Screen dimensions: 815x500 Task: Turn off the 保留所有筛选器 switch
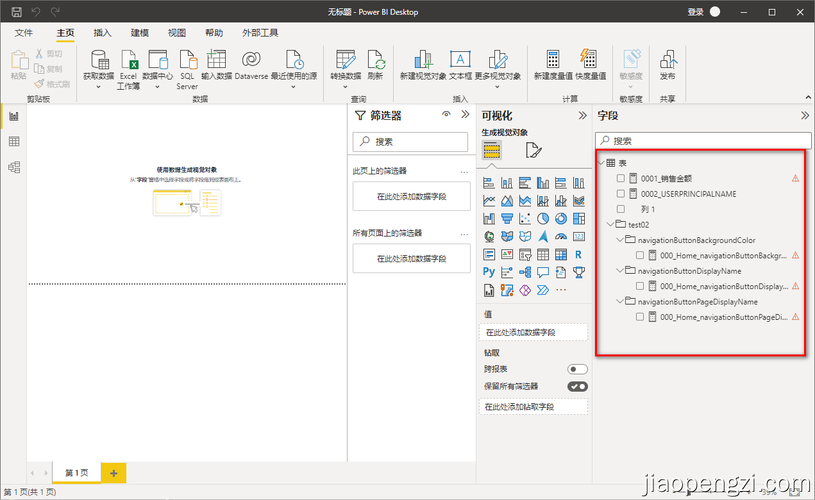click(x=577, y=386)
